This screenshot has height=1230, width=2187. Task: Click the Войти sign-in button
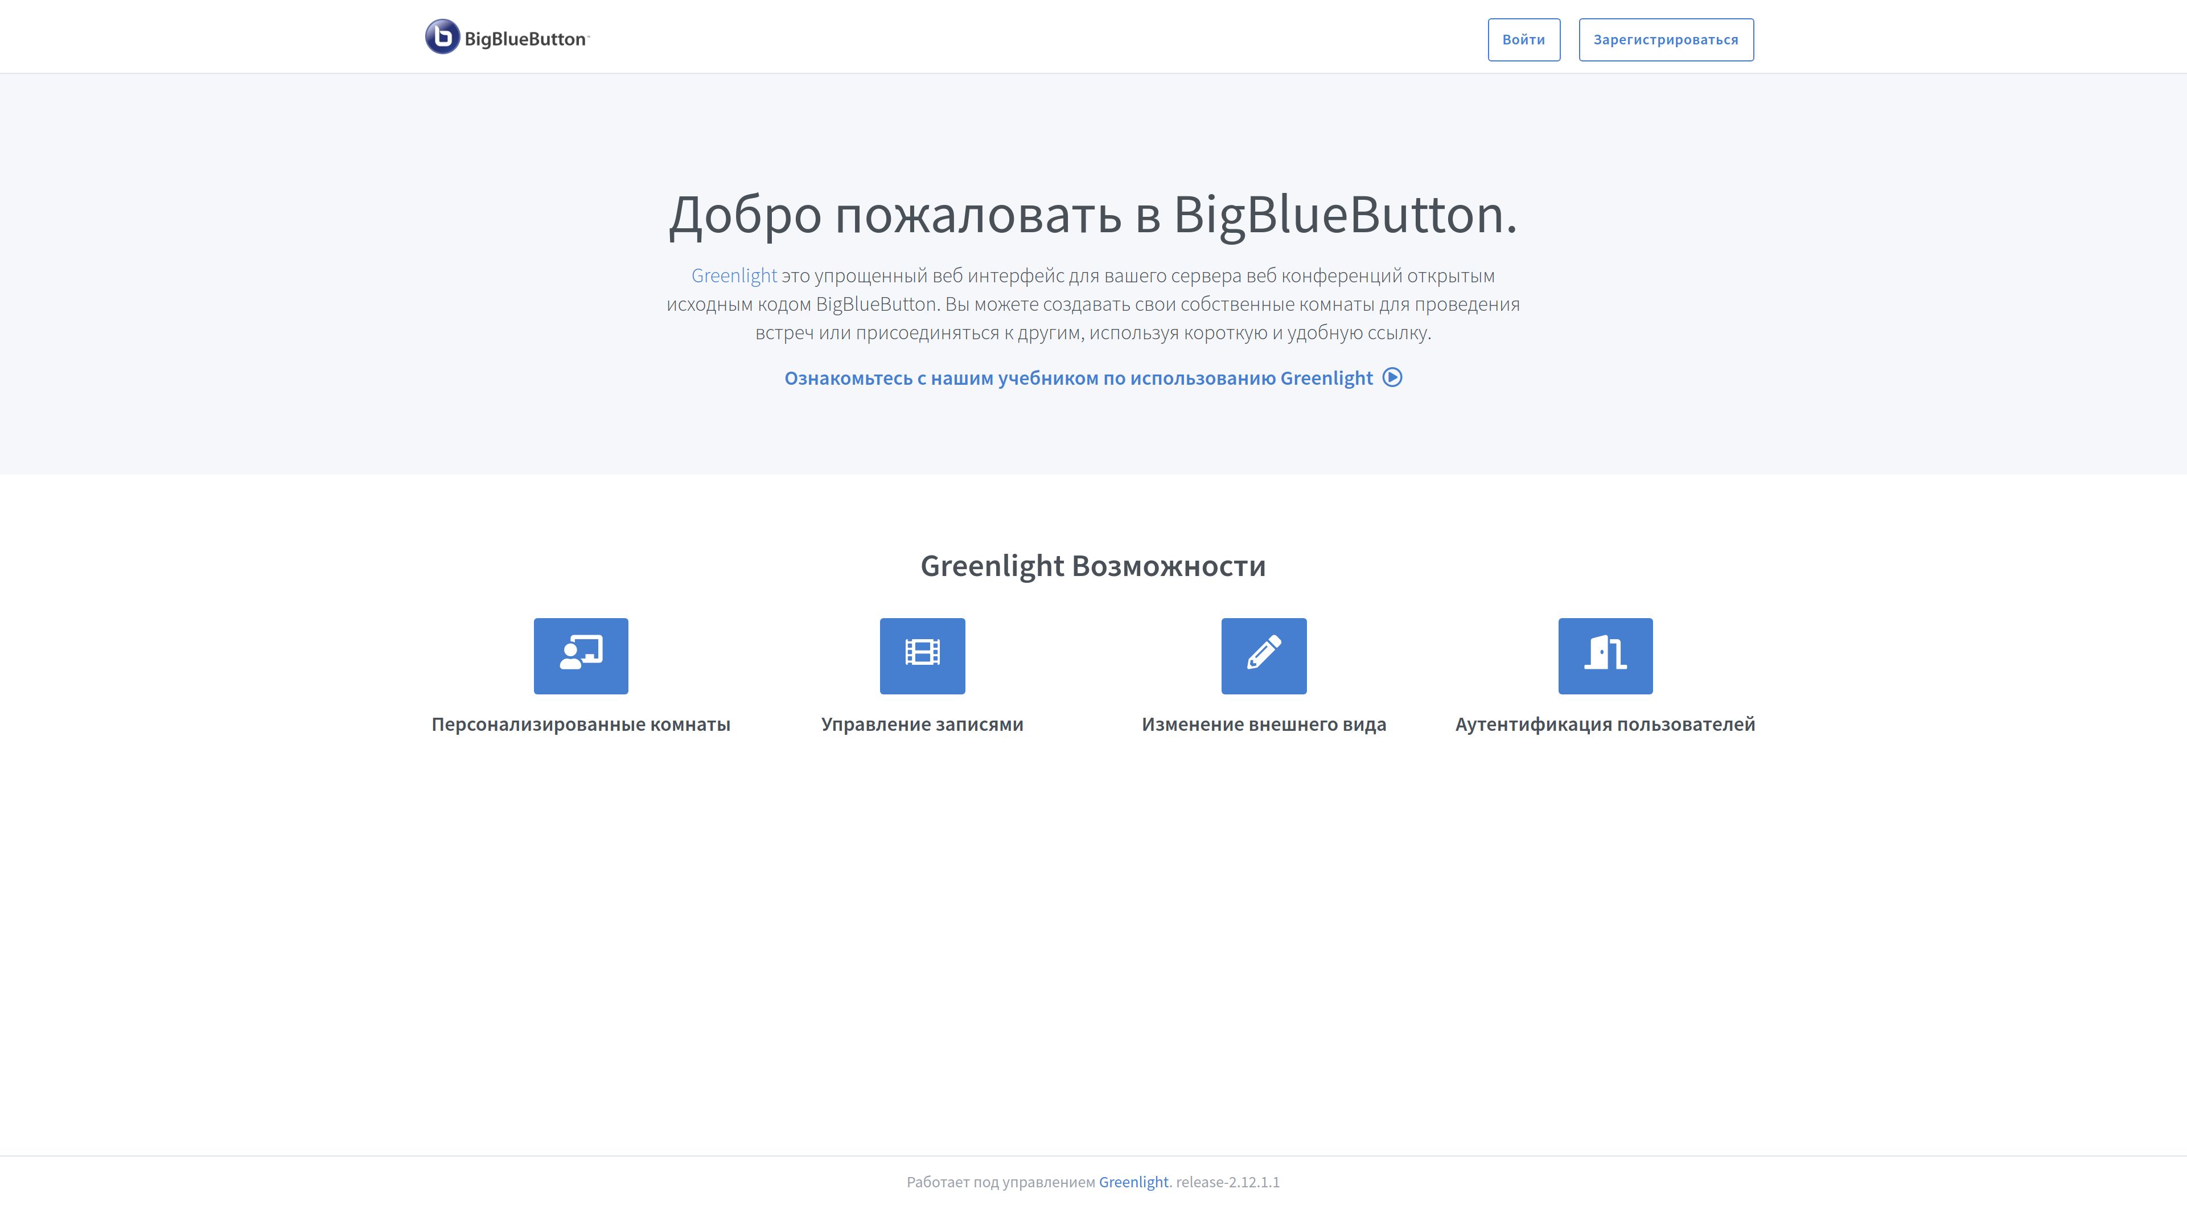pyautogui.click(x=1523, y=40)
